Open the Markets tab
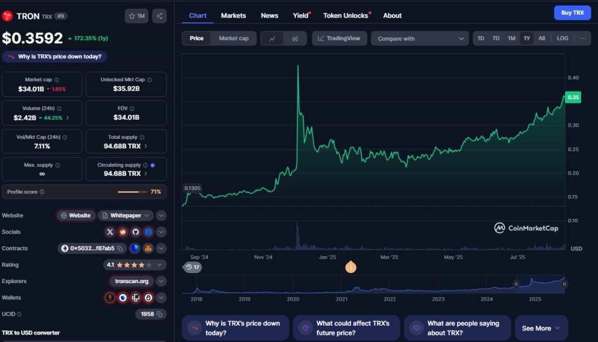Viewport: 598px width, 342px height. tap(234, 16)
